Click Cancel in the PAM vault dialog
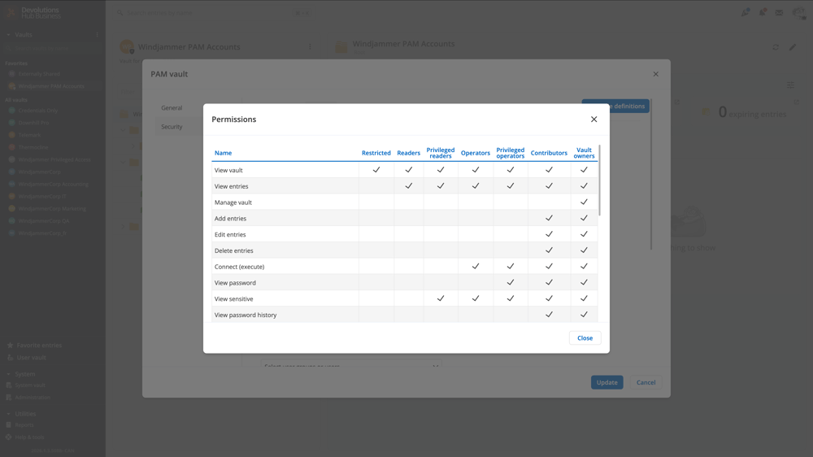 646,382
